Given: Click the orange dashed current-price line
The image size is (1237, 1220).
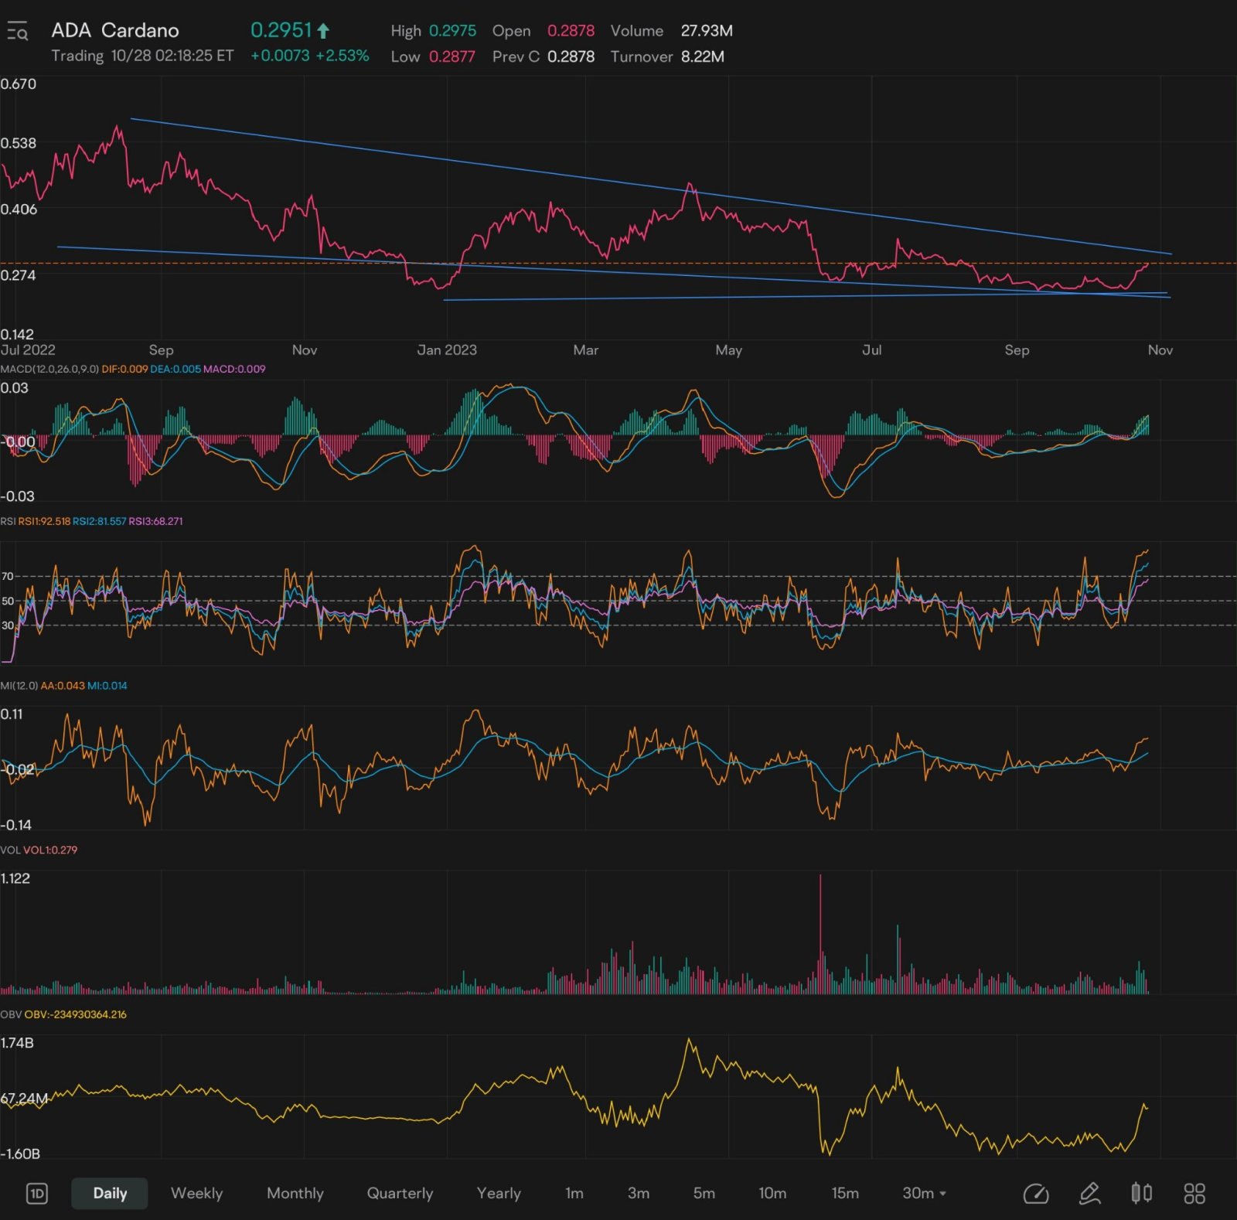Looking at the screenshot, I should coord(618,263).
